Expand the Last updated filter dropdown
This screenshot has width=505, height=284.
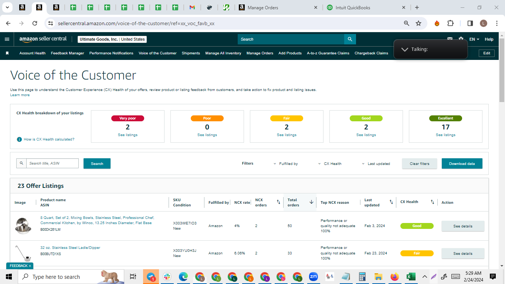point(376,163)
